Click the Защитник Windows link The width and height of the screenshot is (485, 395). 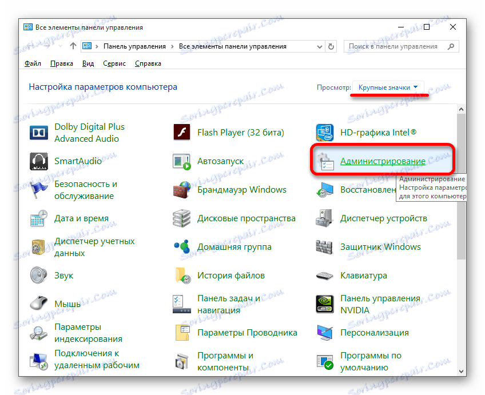[x=380, y=246]
